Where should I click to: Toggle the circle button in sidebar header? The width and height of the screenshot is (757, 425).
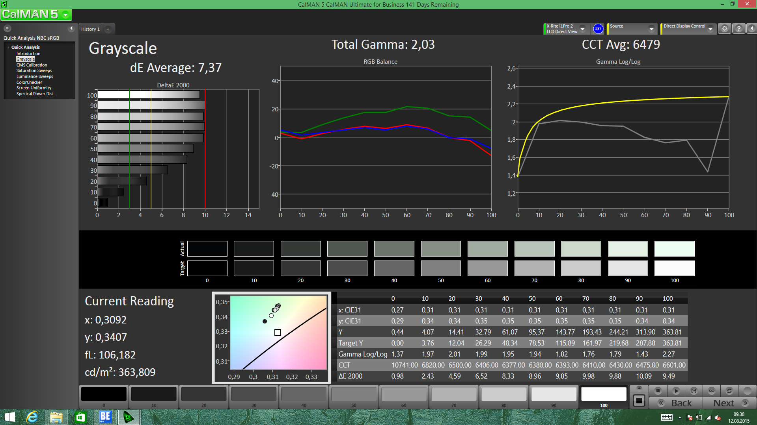(x=7, y=28)
